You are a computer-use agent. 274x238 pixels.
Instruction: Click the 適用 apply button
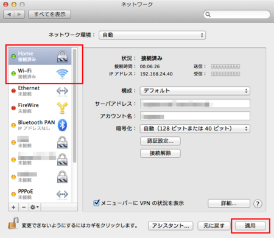tap(250, 226)
